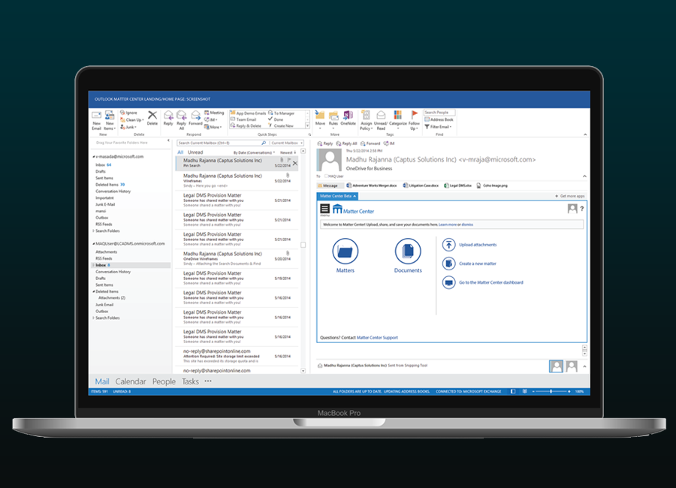The height and width of the screenshot is (488, 676).
Task: Open the OneDrive Wireframes email from Madhu Rajanna
Action: point(237,259)
